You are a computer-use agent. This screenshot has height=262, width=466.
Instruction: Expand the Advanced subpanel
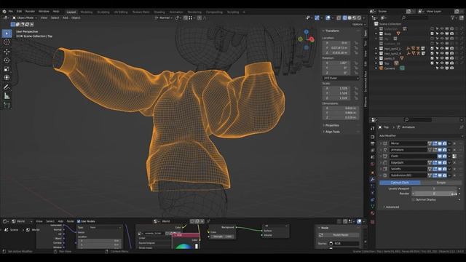pos(392,207)
